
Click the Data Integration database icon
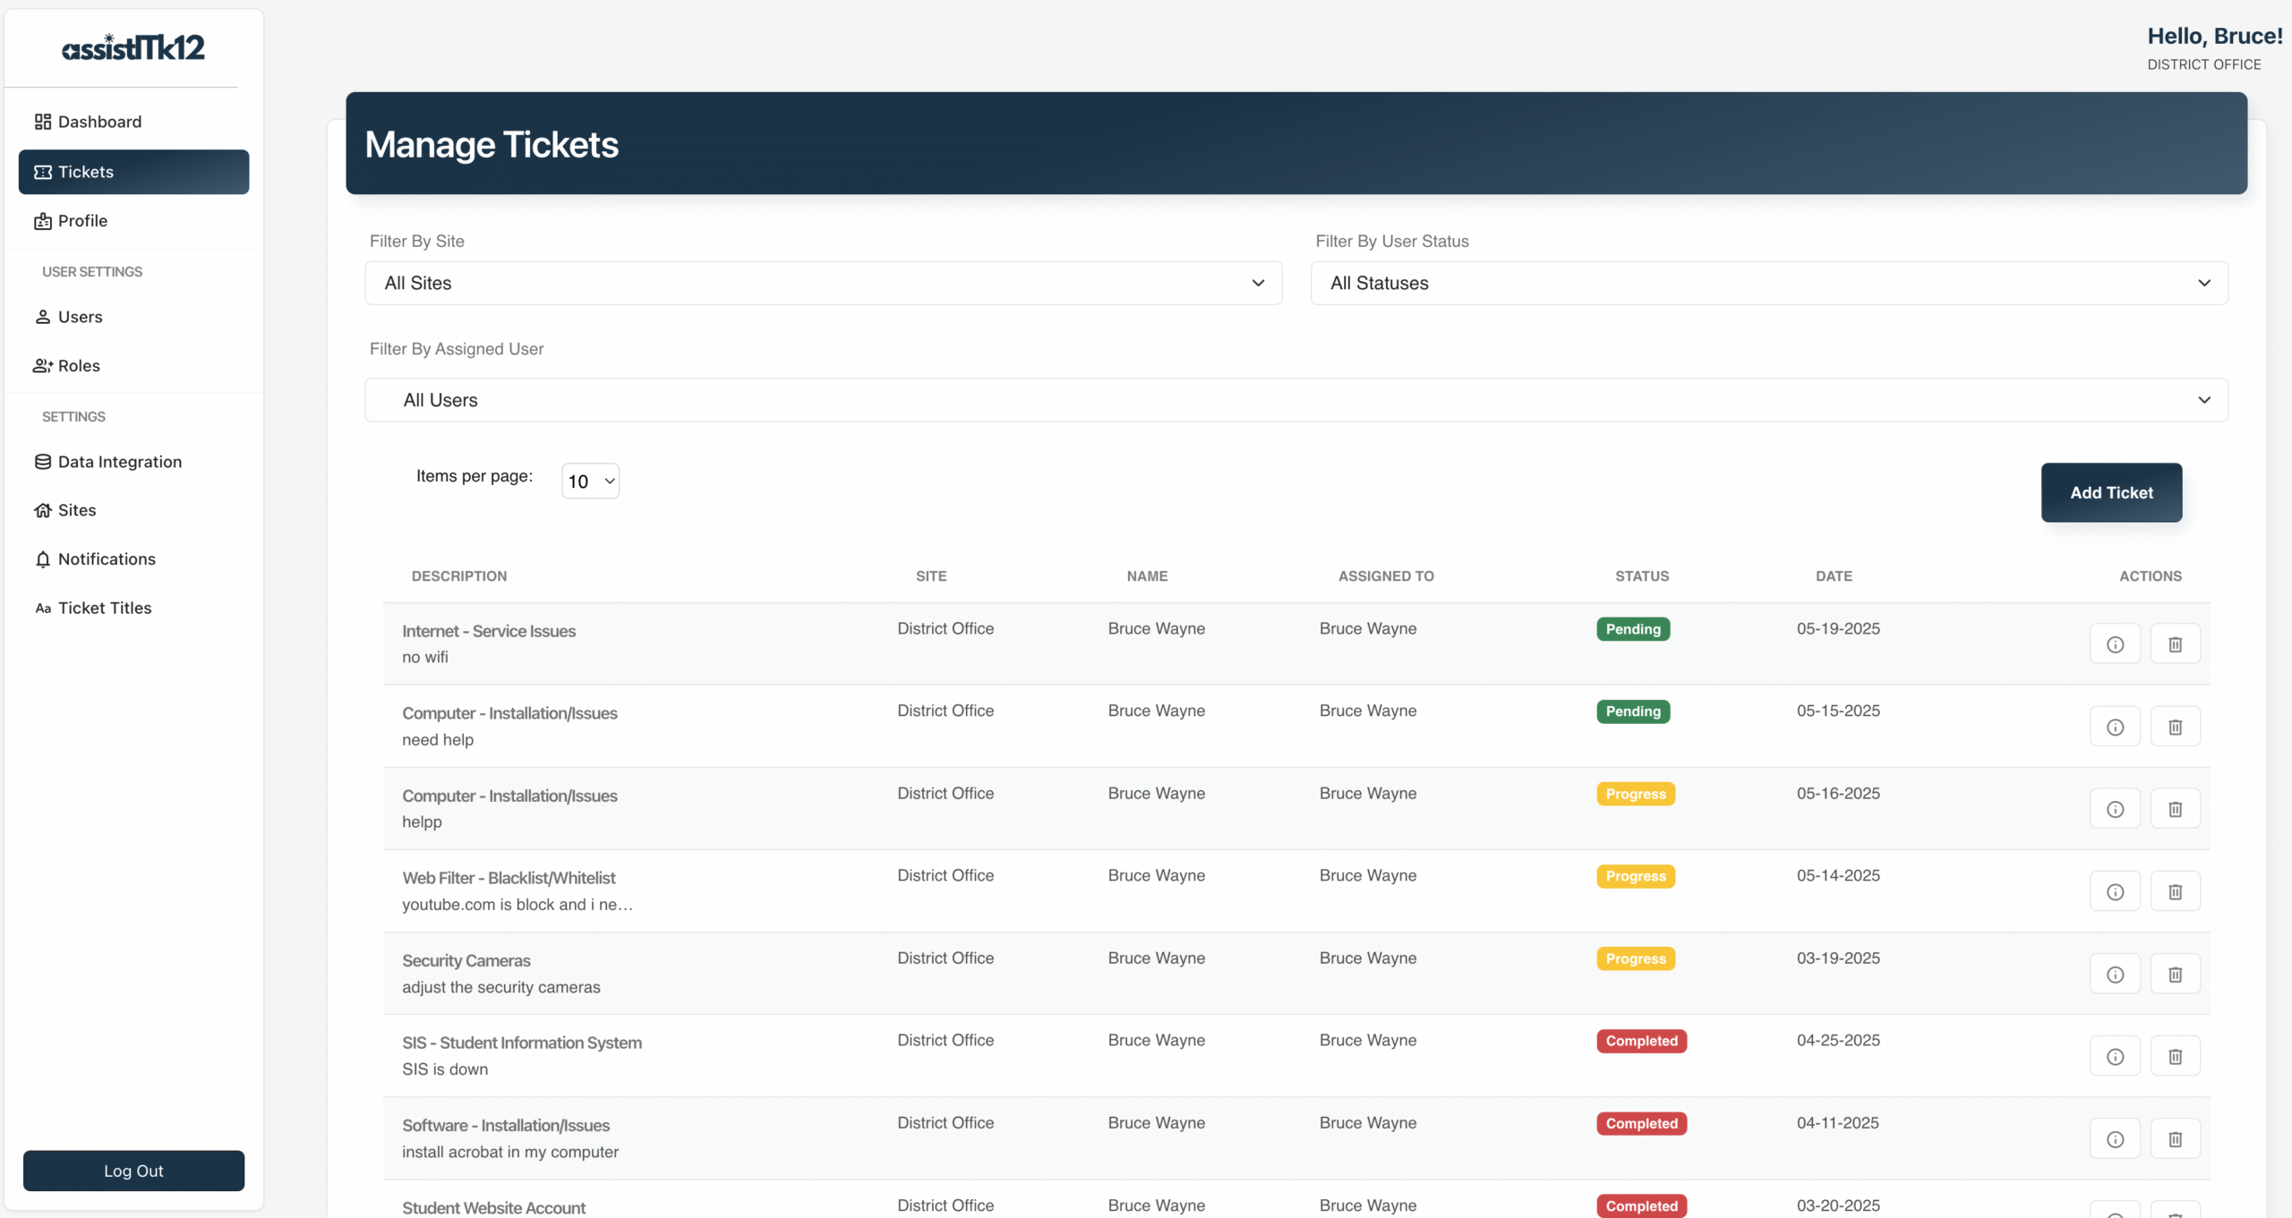pos(43,462)
